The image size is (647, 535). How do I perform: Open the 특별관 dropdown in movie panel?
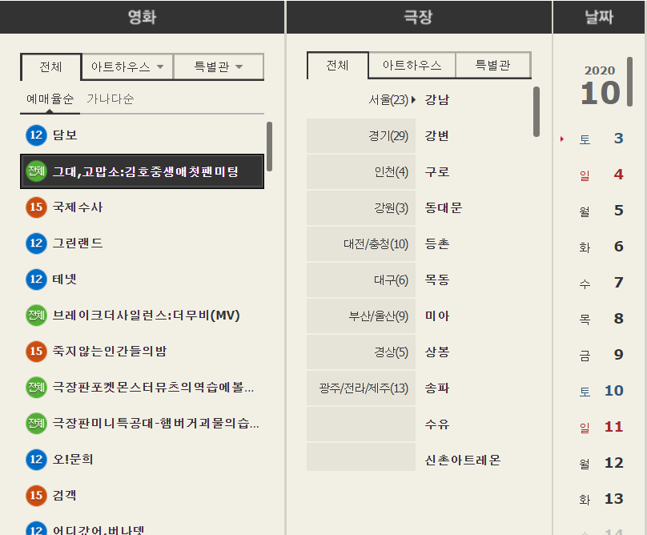point(219,66)
